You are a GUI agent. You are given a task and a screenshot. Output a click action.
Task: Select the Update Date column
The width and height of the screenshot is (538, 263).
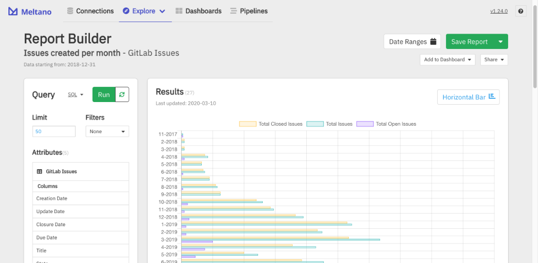(80, 211)
